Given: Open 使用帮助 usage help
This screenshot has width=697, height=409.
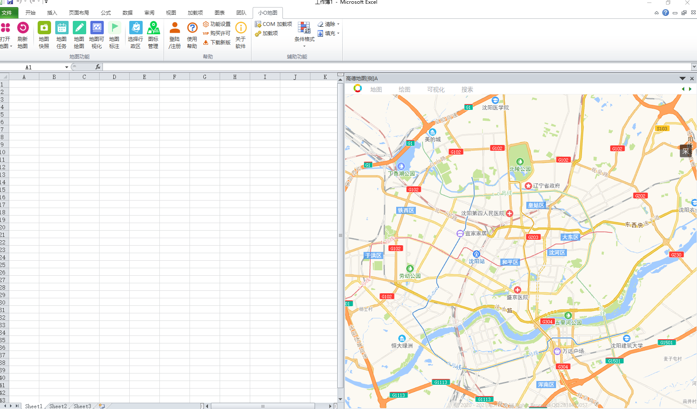Looking at the screenshot, I should click(192, 35).
